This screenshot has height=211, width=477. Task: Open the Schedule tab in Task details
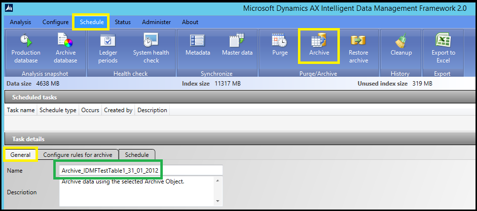[x=137, y=154]
